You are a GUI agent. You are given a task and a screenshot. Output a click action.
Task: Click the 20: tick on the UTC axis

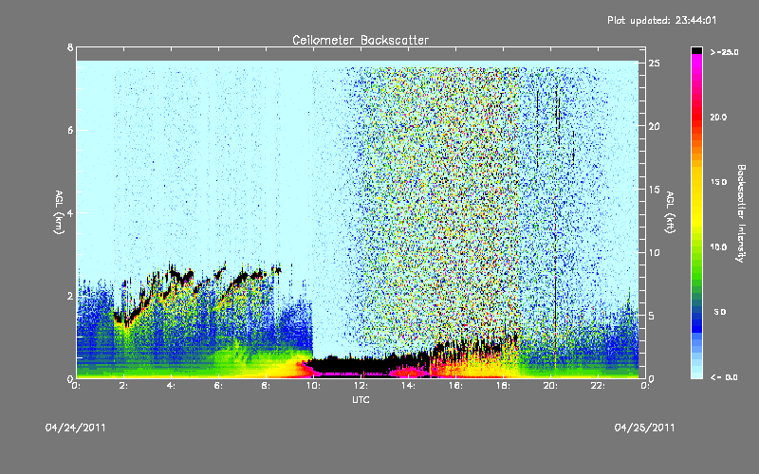(550, 386)
